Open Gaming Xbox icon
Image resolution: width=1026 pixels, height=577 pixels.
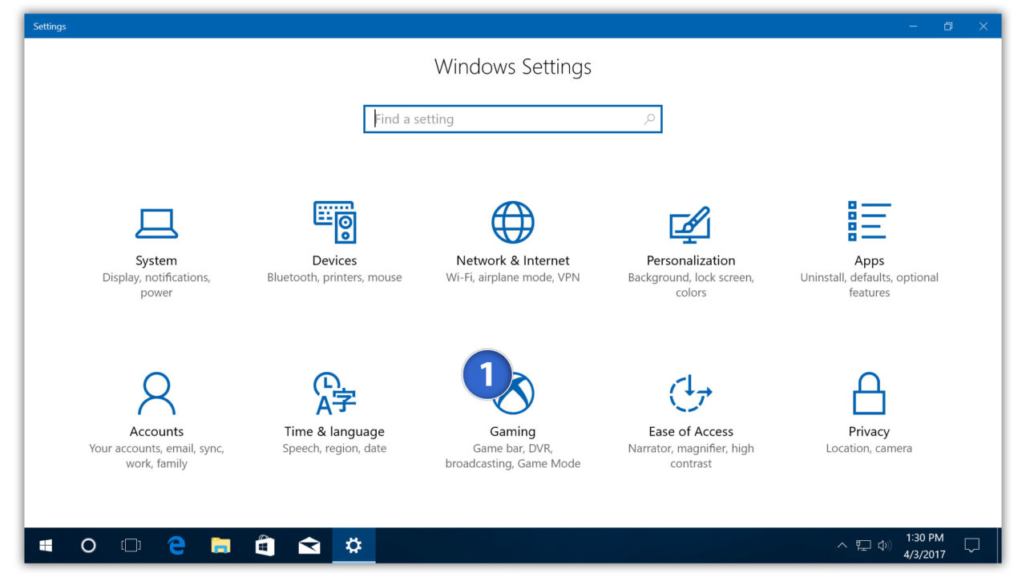(x=515, y=393)
